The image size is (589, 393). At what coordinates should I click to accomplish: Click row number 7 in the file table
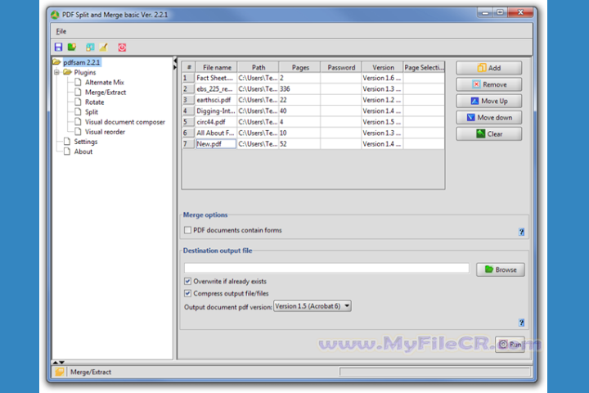(189, 143)
